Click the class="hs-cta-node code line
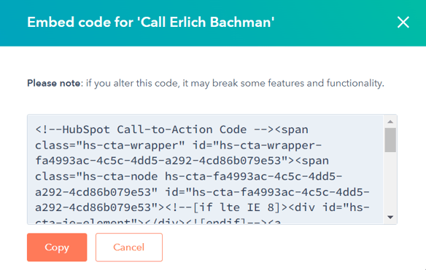This screenshot has width=426, height=270. tap(188, 176)
